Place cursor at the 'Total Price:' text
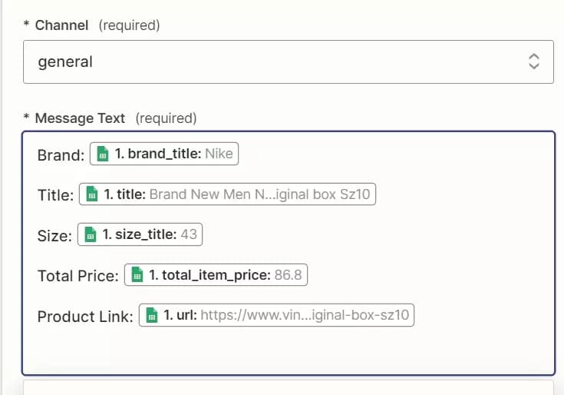 pyautogui.click(x=78, y=275)
